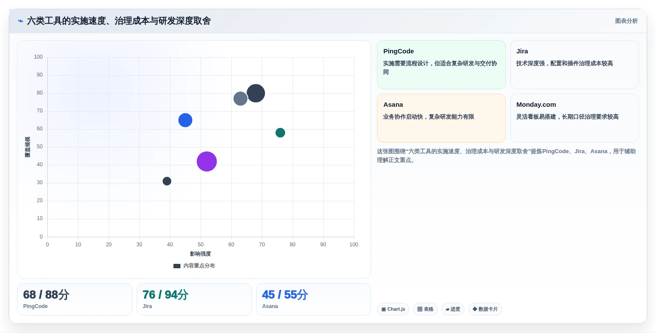
Task: Select the 45 / 55分 Asana stat card
Action: pyautogui.click(x=314, y=299)
